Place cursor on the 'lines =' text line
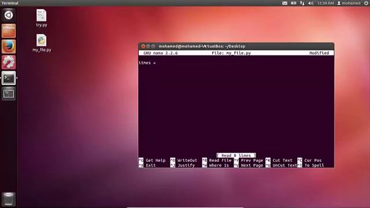The image size is (370, 208). (x=147, y=63)
